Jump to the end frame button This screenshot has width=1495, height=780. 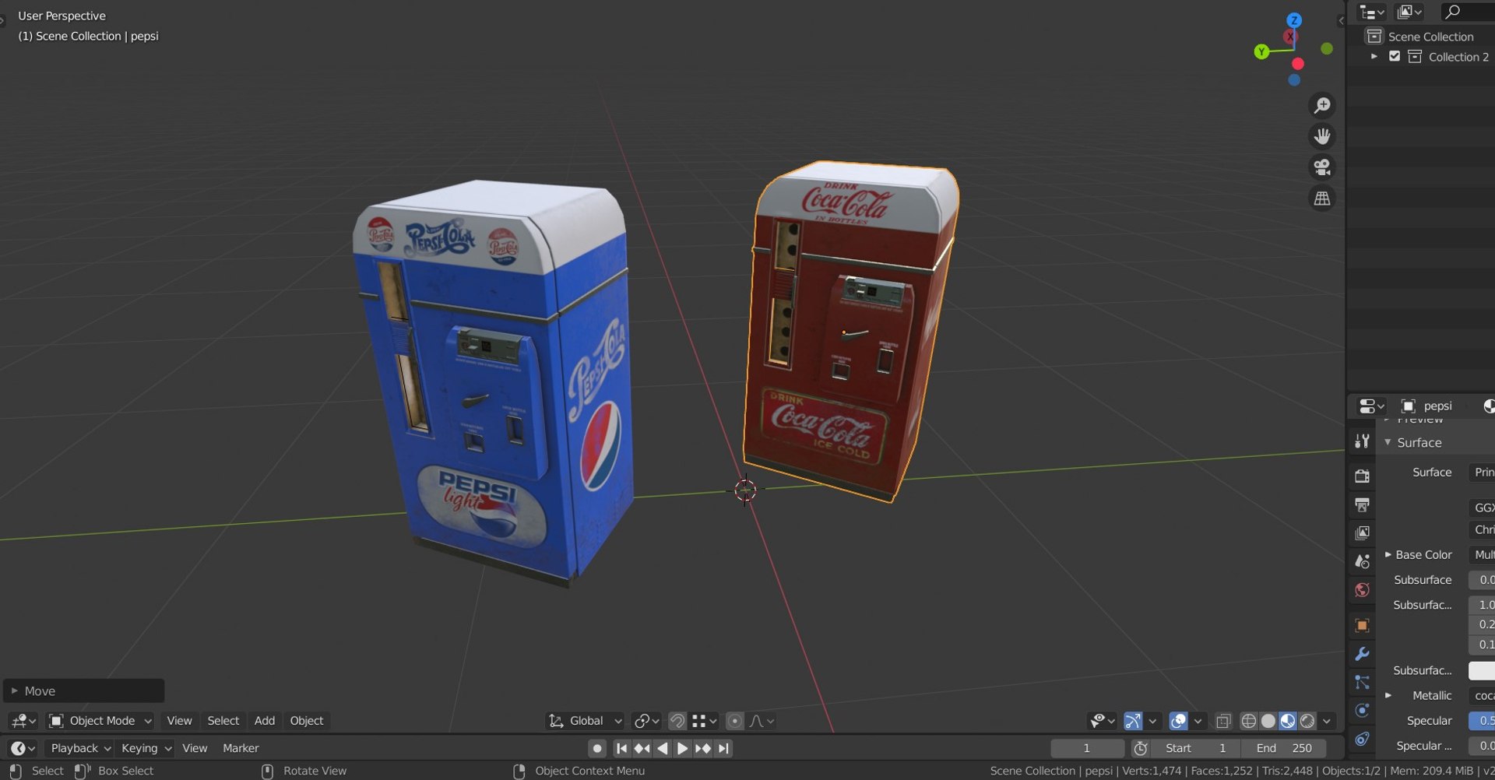tap(723, 748)
